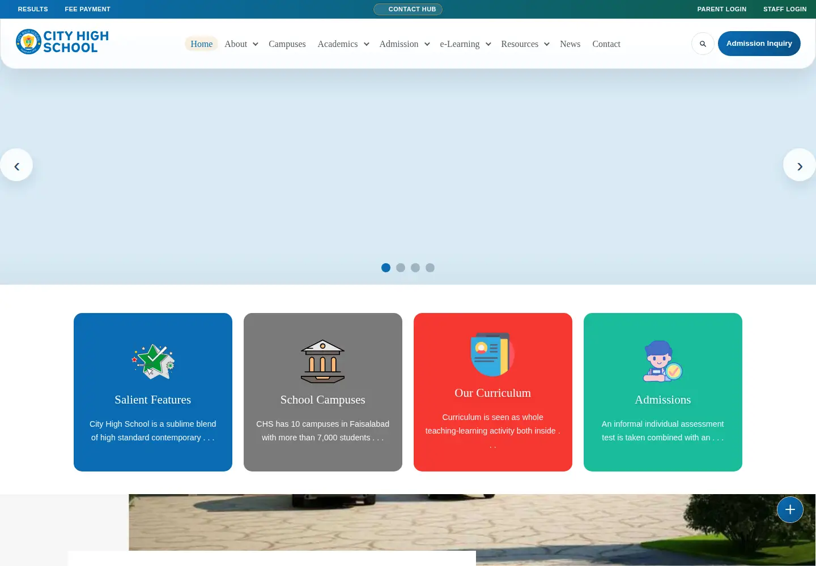Screen dimensions: 816x566
Task: Click "City High School is a sublime blend" text
Action: coord(153,424)
